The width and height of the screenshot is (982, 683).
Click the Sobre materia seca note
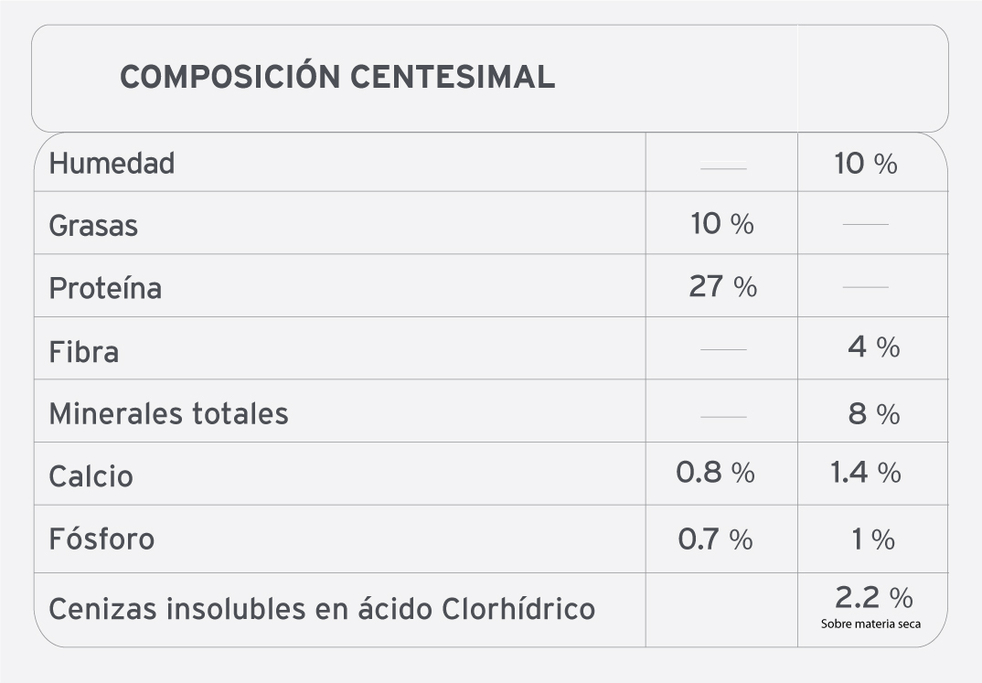pyautogui.click(x=870, y=624)
